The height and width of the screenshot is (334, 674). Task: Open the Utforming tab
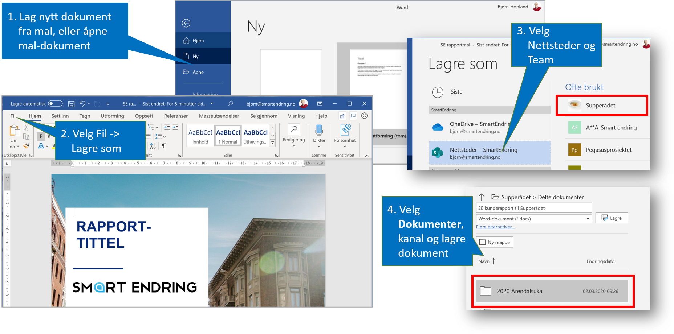point(112,116)
